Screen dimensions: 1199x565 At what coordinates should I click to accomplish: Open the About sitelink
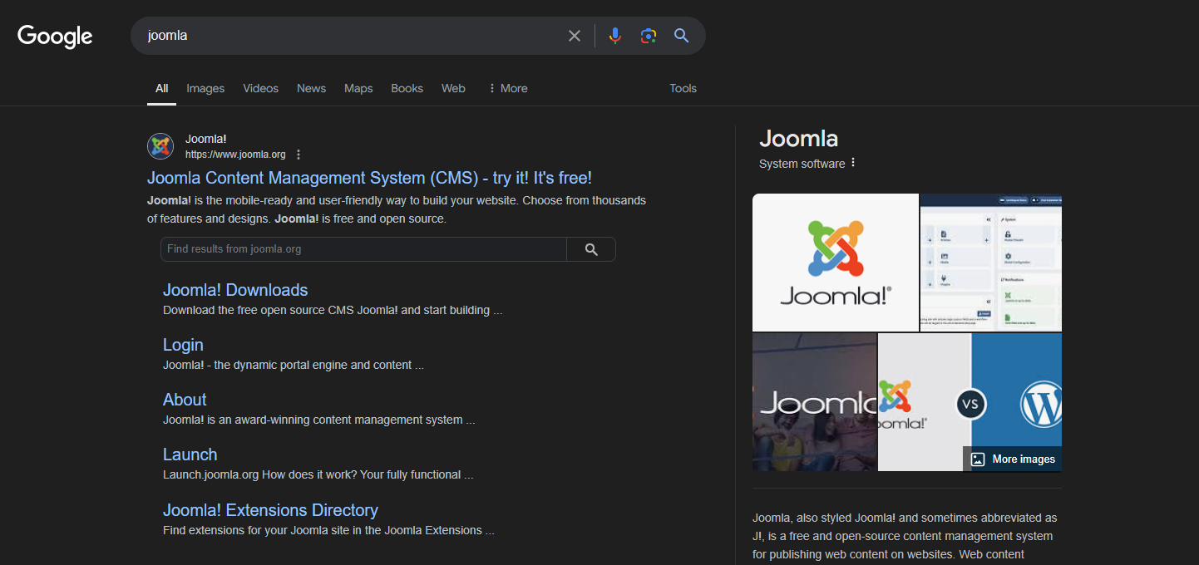(x=185, y=400)
